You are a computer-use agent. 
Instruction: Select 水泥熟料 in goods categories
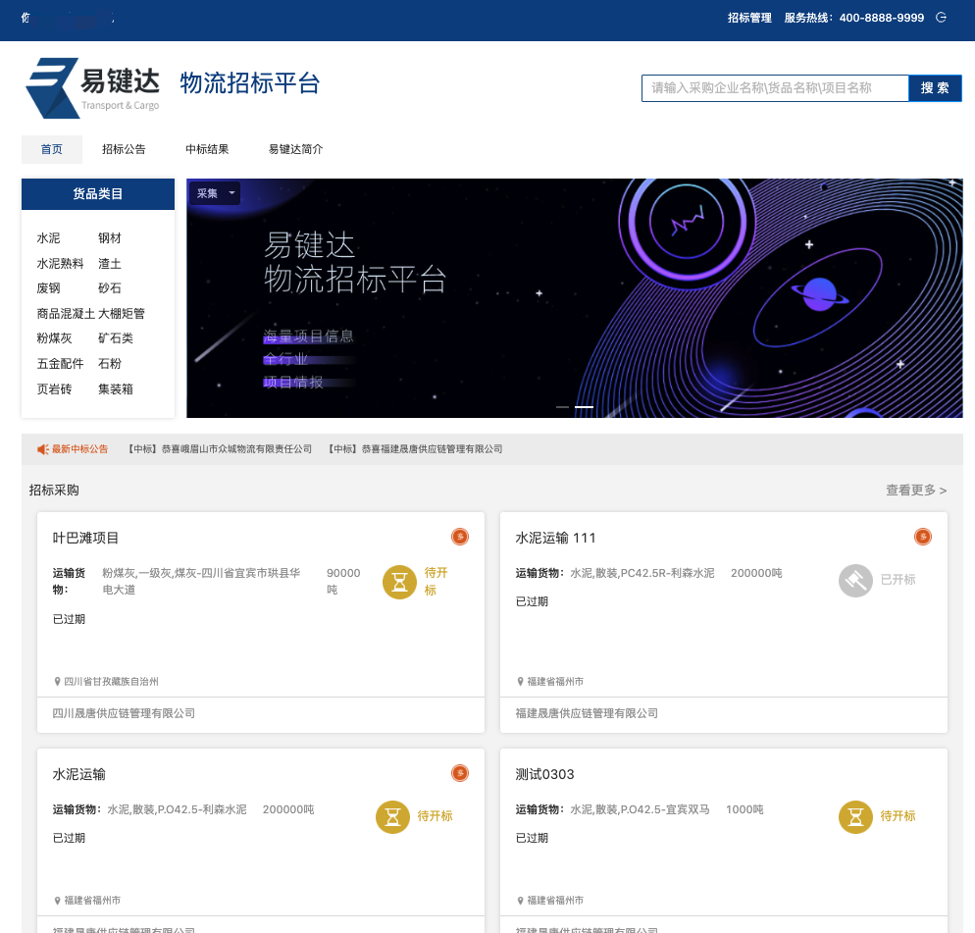[x=60, y=264]
